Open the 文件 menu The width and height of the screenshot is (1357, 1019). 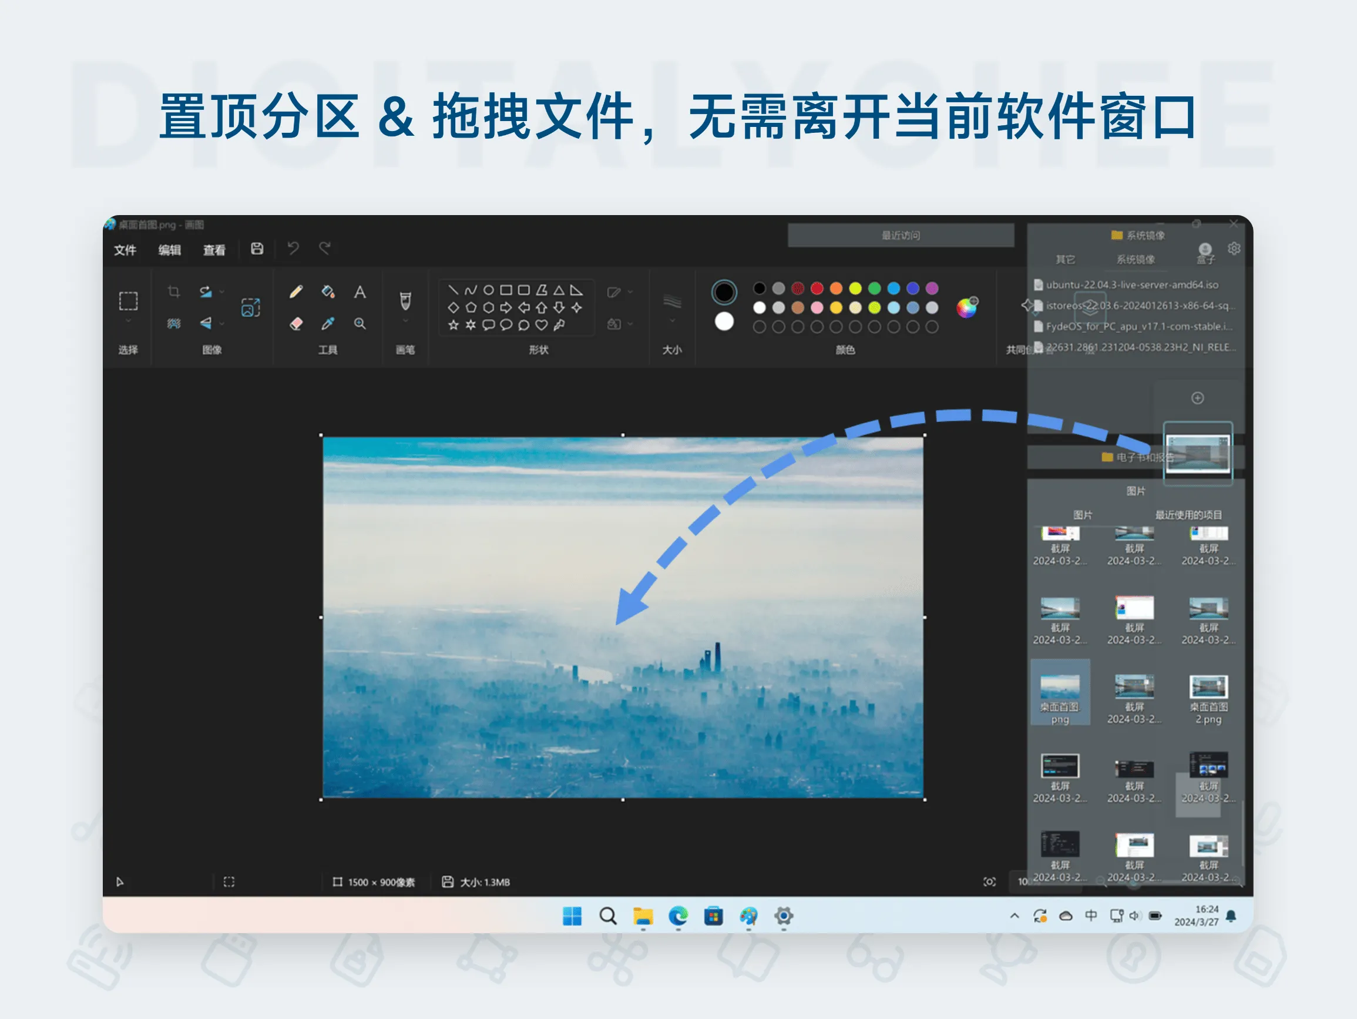[x=125, y=250]
